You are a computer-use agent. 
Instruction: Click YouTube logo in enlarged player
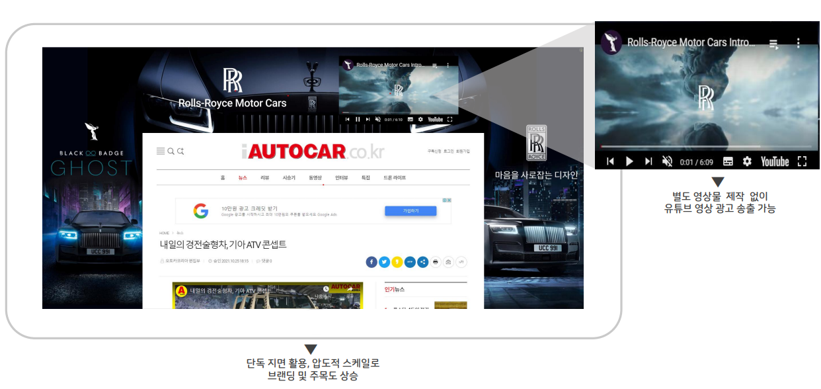click(x=775, y=161)
